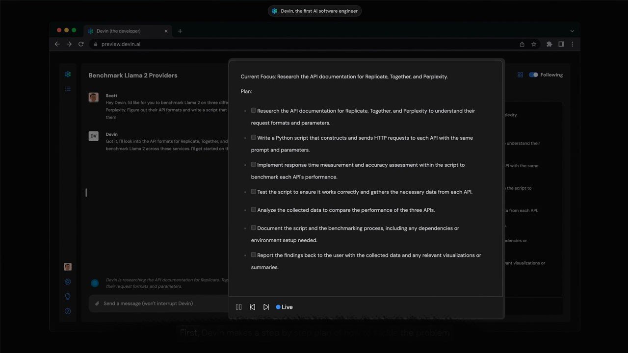Open the browser three-dot menu

point(572,44)
